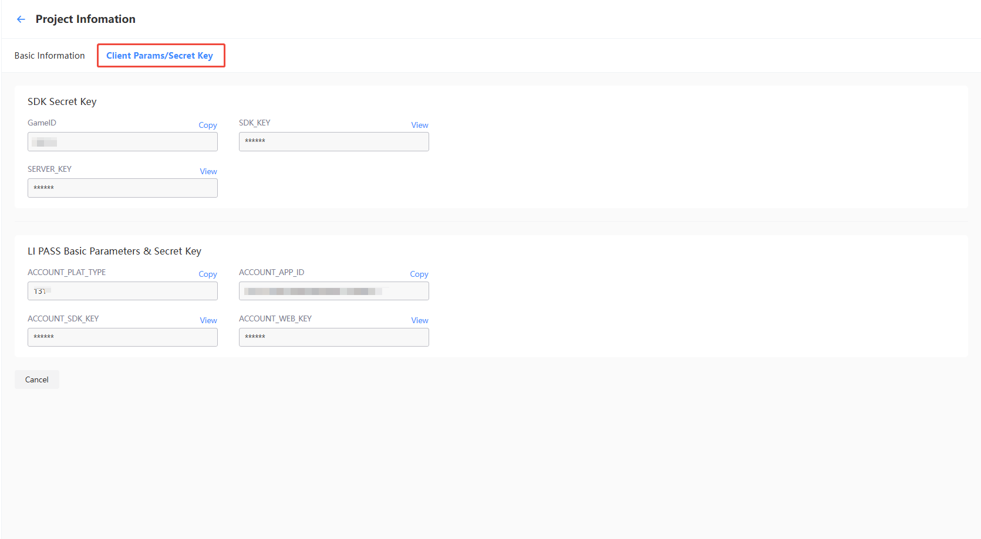Screen dimensions: 981x539
Task: Copy the GameID value
Action: [x=207, y=125]
